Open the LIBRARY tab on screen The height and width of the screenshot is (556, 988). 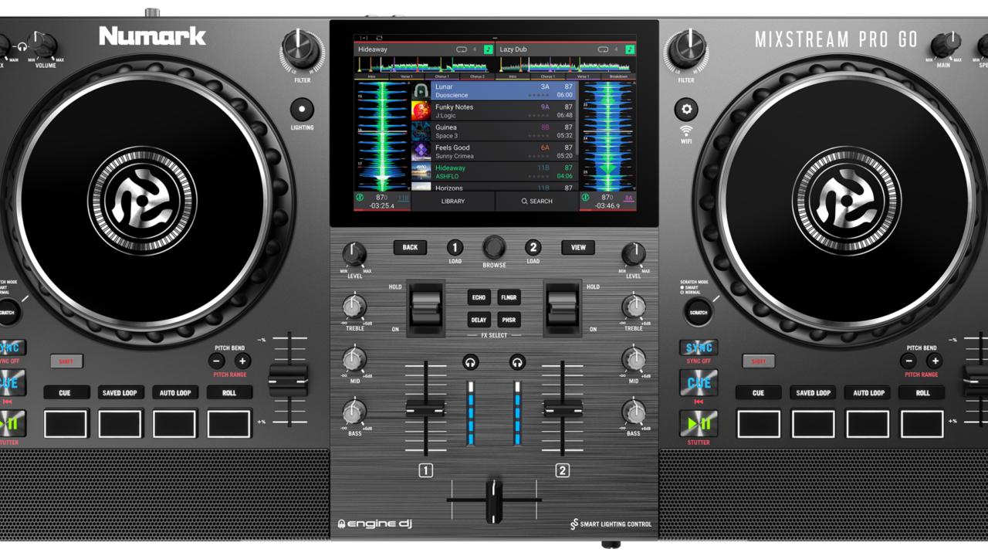453,201
